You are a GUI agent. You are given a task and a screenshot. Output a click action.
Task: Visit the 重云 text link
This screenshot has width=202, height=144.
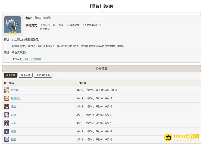pyautogui.click(x=13, y=139)
